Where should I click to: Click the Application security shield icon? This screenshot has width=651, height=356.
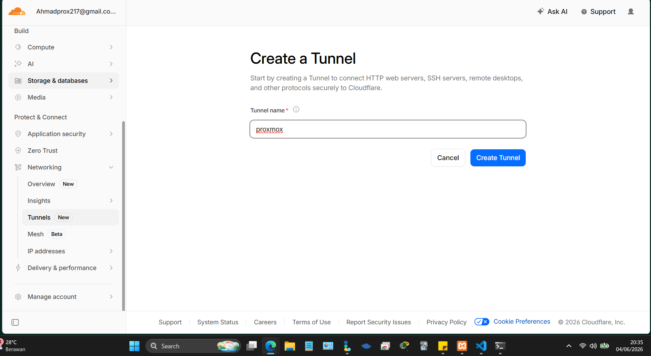pyautogui.click(x=18, y=134)
